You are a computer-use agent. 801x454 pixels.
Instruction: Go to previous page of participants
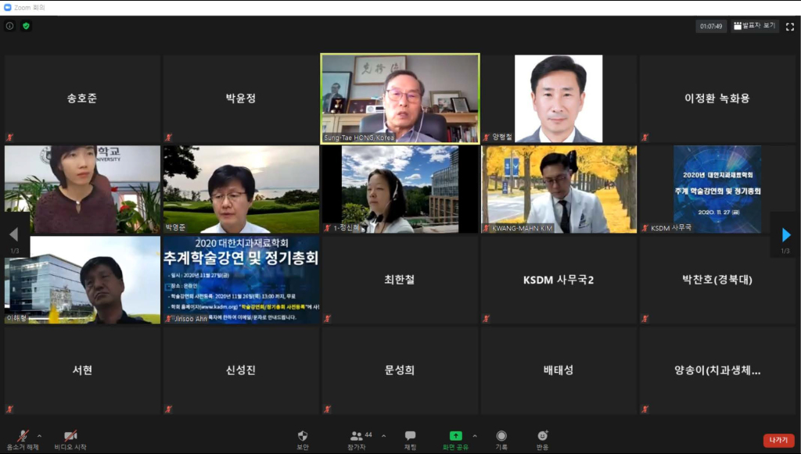[x=13, y=234]
